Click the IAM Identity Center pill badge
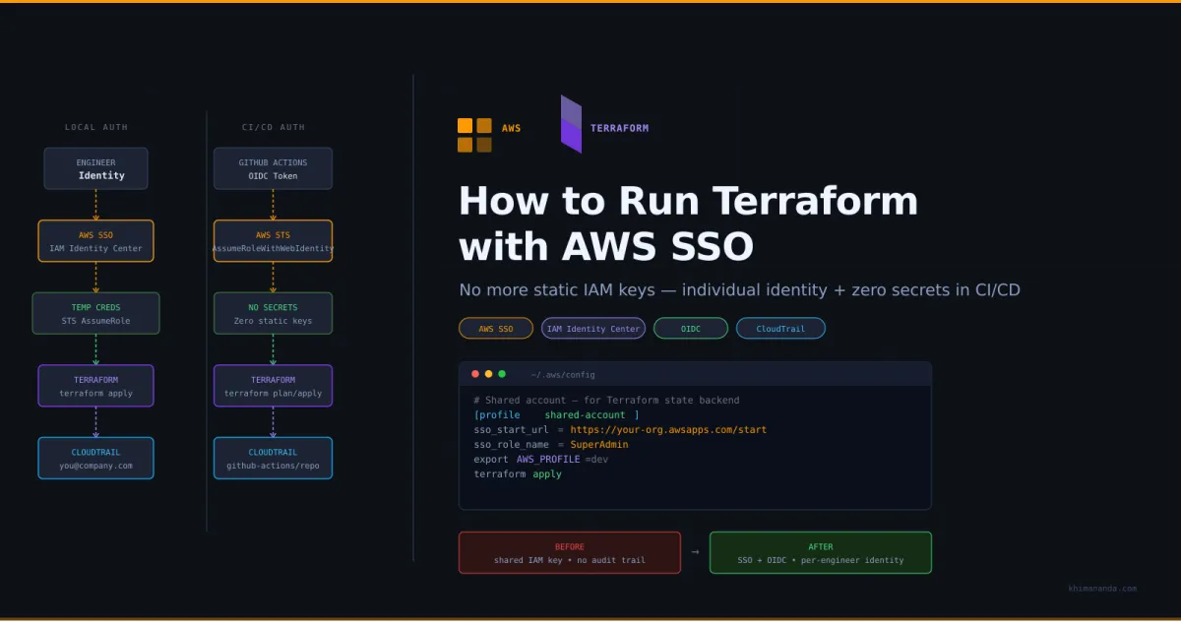1181x628 pixels. (592, 328)
